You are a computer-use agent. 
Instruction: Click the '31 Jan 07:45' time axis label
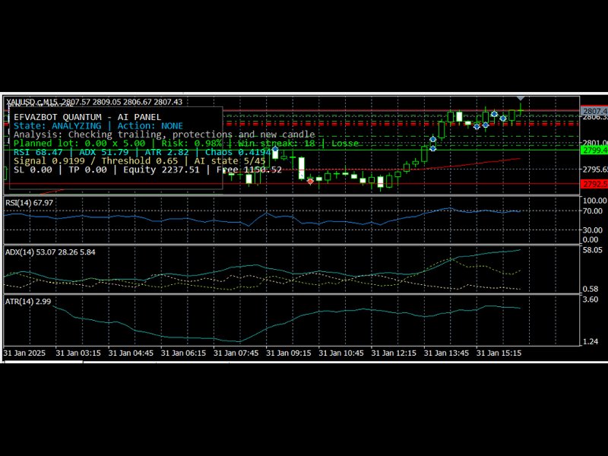point(236,353)
